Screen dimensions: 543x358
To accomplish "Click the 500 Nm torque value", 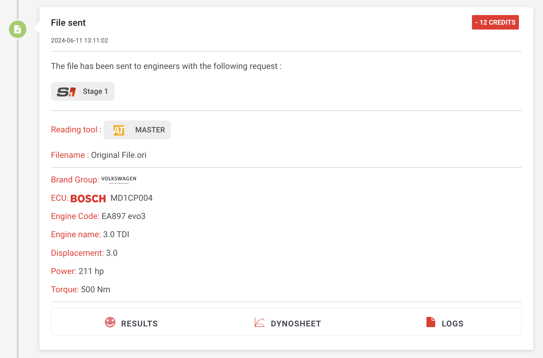I will point(95,290).
